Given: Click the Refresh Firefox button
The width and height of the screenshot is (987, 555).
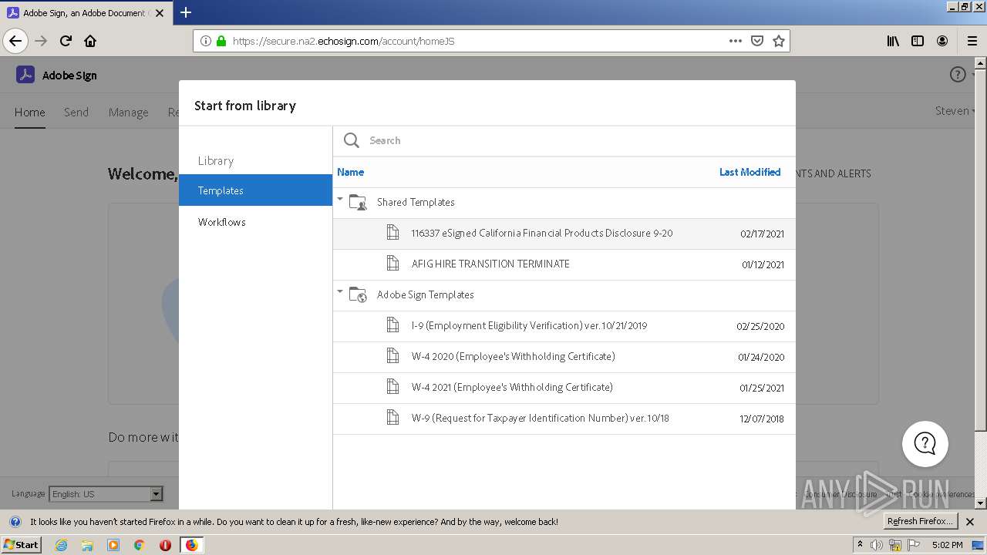Looking at the screenshot, I should click(x=919, y=521).
